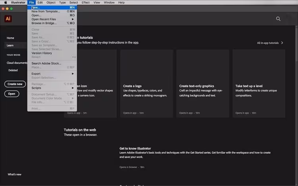The height and width of the screenshot is (186, 298).
Task: Choose New... from the File menu
Action: pos(52,8)
